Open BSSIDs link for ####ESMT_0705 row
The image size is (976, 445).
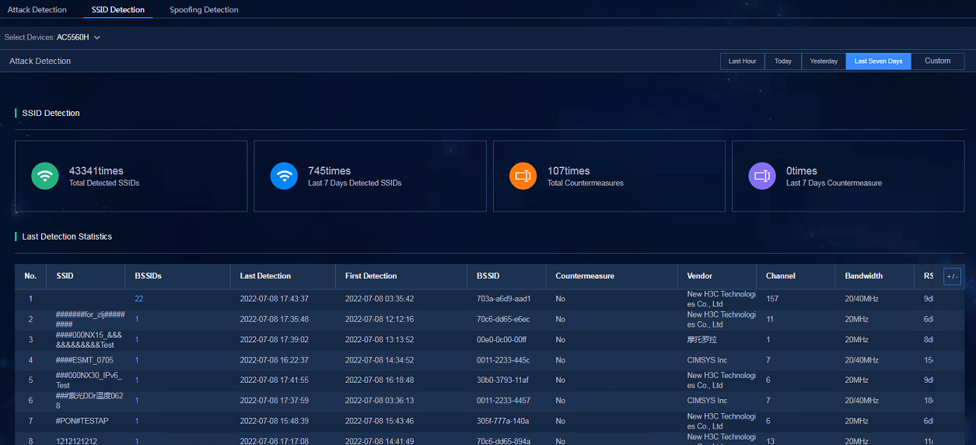tap(137, 359)
